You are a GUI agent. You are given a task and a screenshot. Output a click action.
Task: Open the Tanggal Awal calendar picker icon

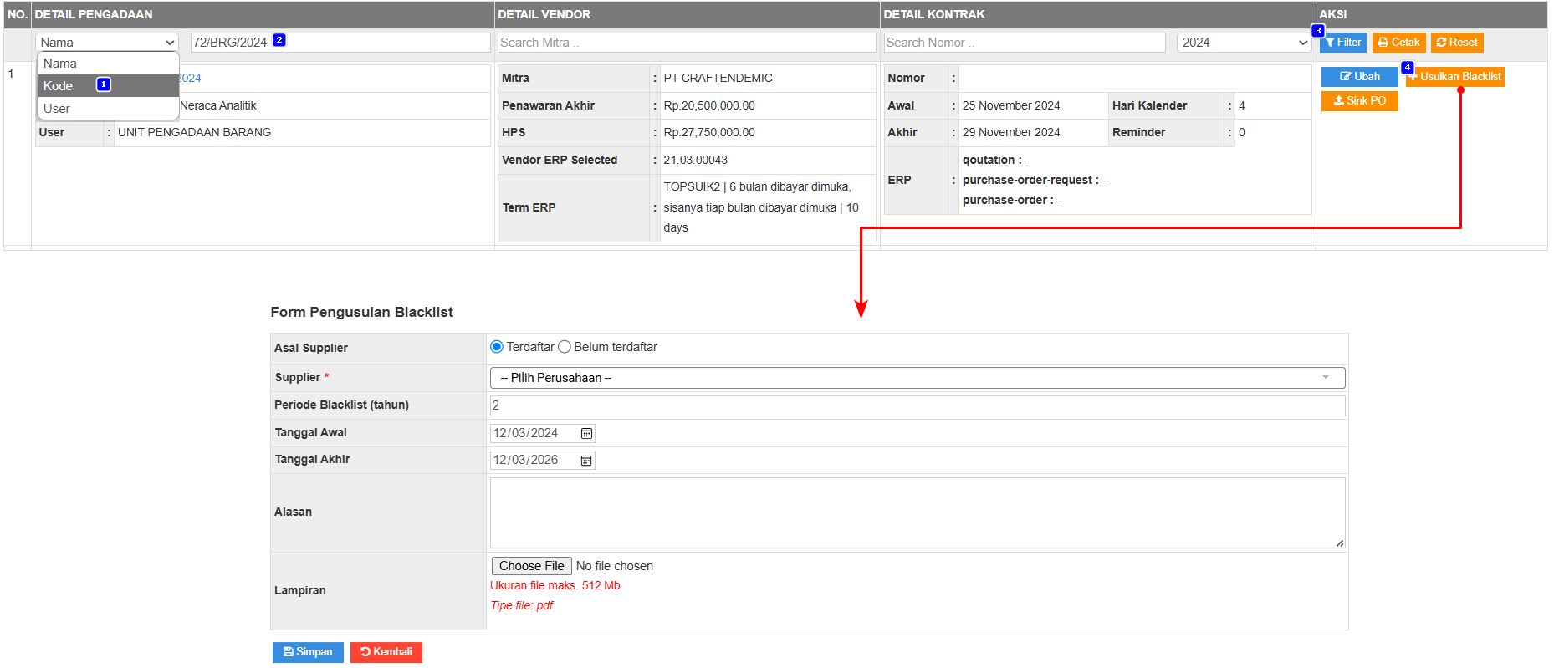[x=586, y=433]
